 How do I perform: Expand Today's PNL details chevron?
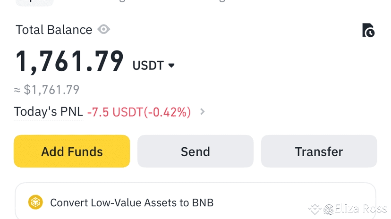coord(203,112)
